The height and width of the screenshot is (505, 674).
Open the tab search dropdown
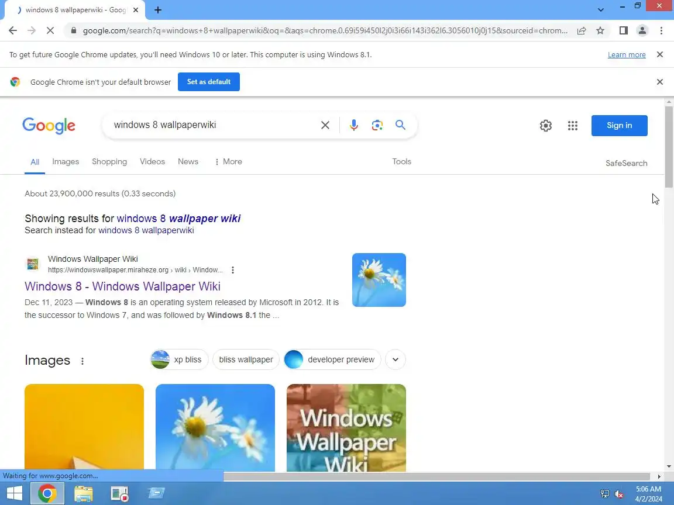(x=601, y=10)
